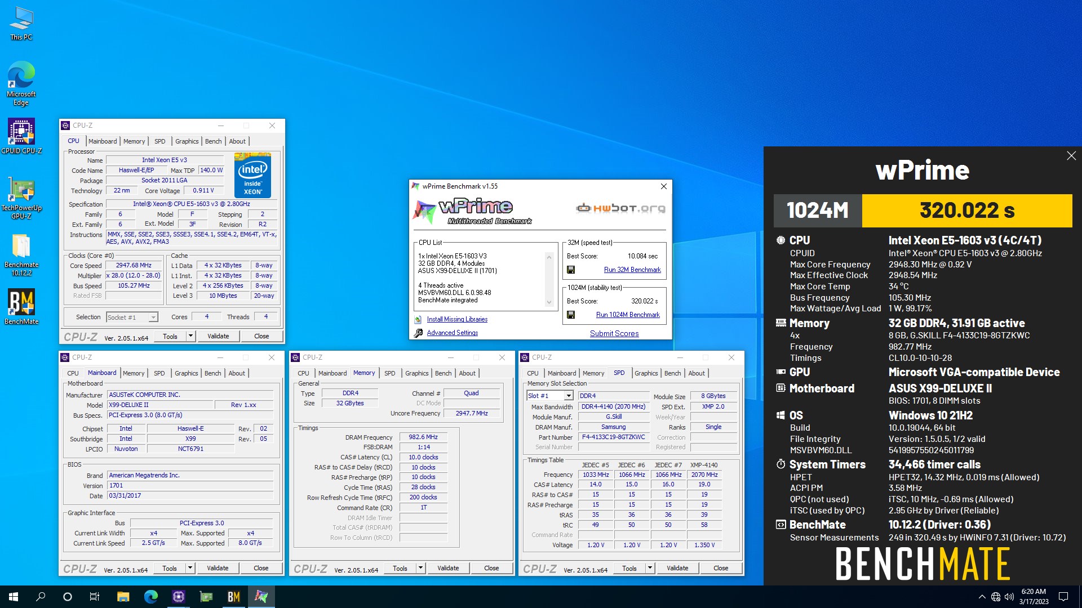Expand Tools dropdown arrow in SPD window
1082x608 pixels.
click(x=650, y=568)
